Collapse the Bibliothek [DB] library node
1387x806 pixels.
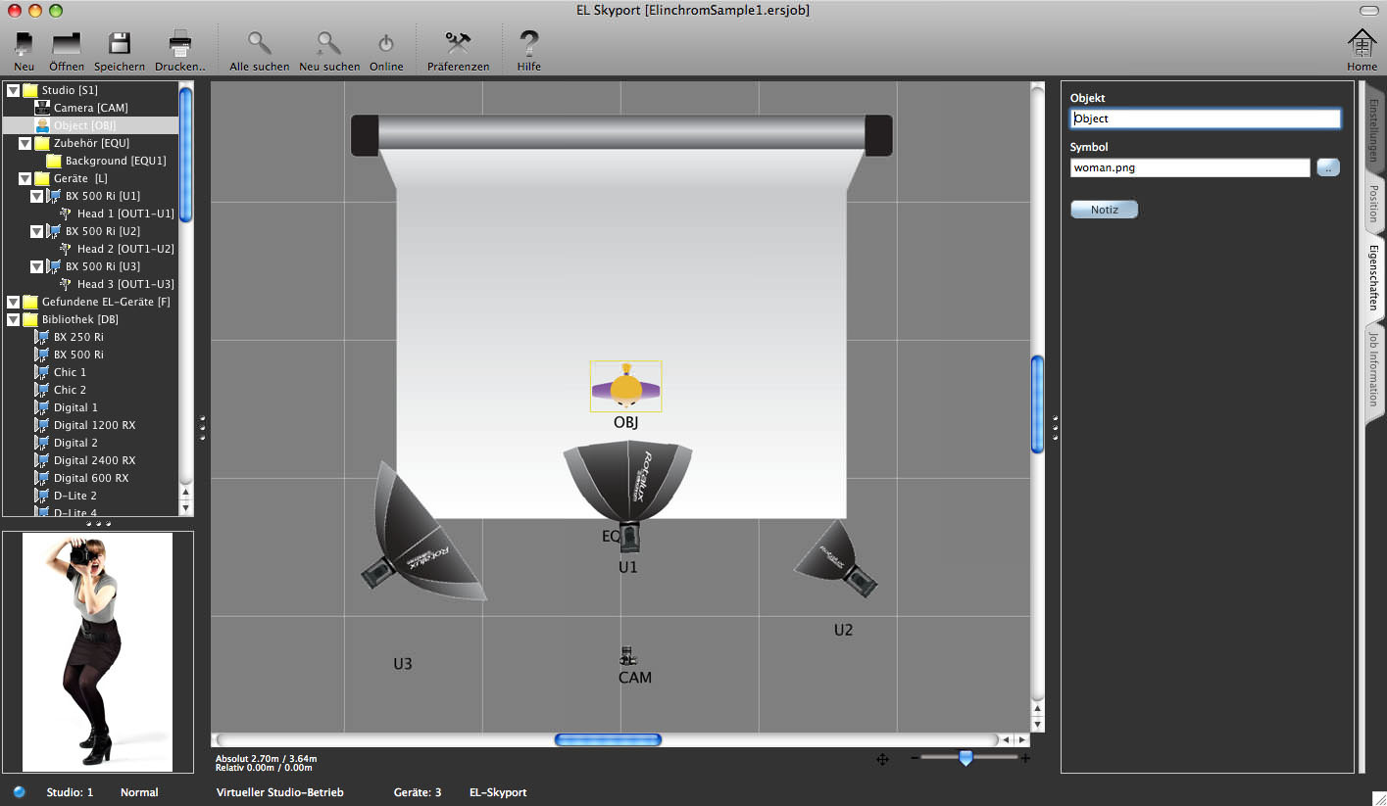pos(14,319)
